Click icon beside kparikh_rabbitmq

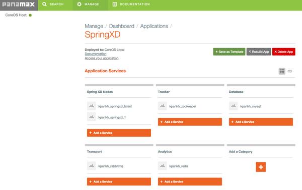tap(92, 166)
